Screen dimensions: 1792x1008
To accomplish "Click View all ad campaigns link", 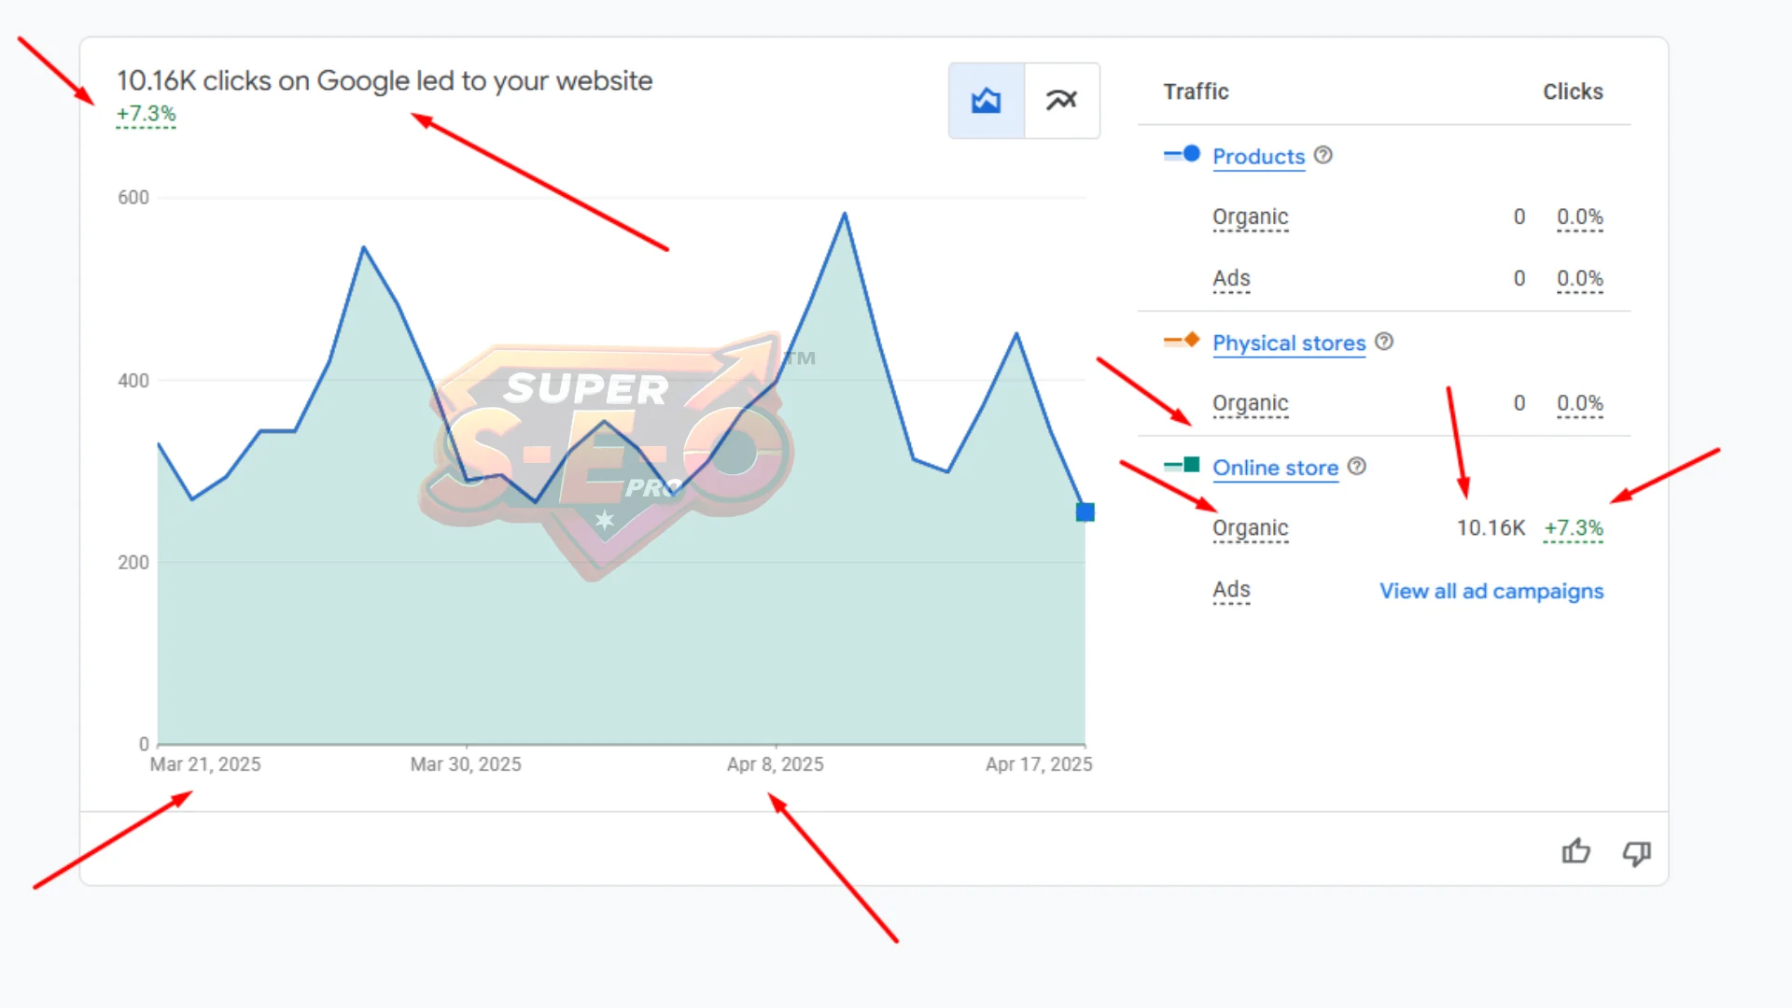I will pyautogui.click(x=1491, y=591).
